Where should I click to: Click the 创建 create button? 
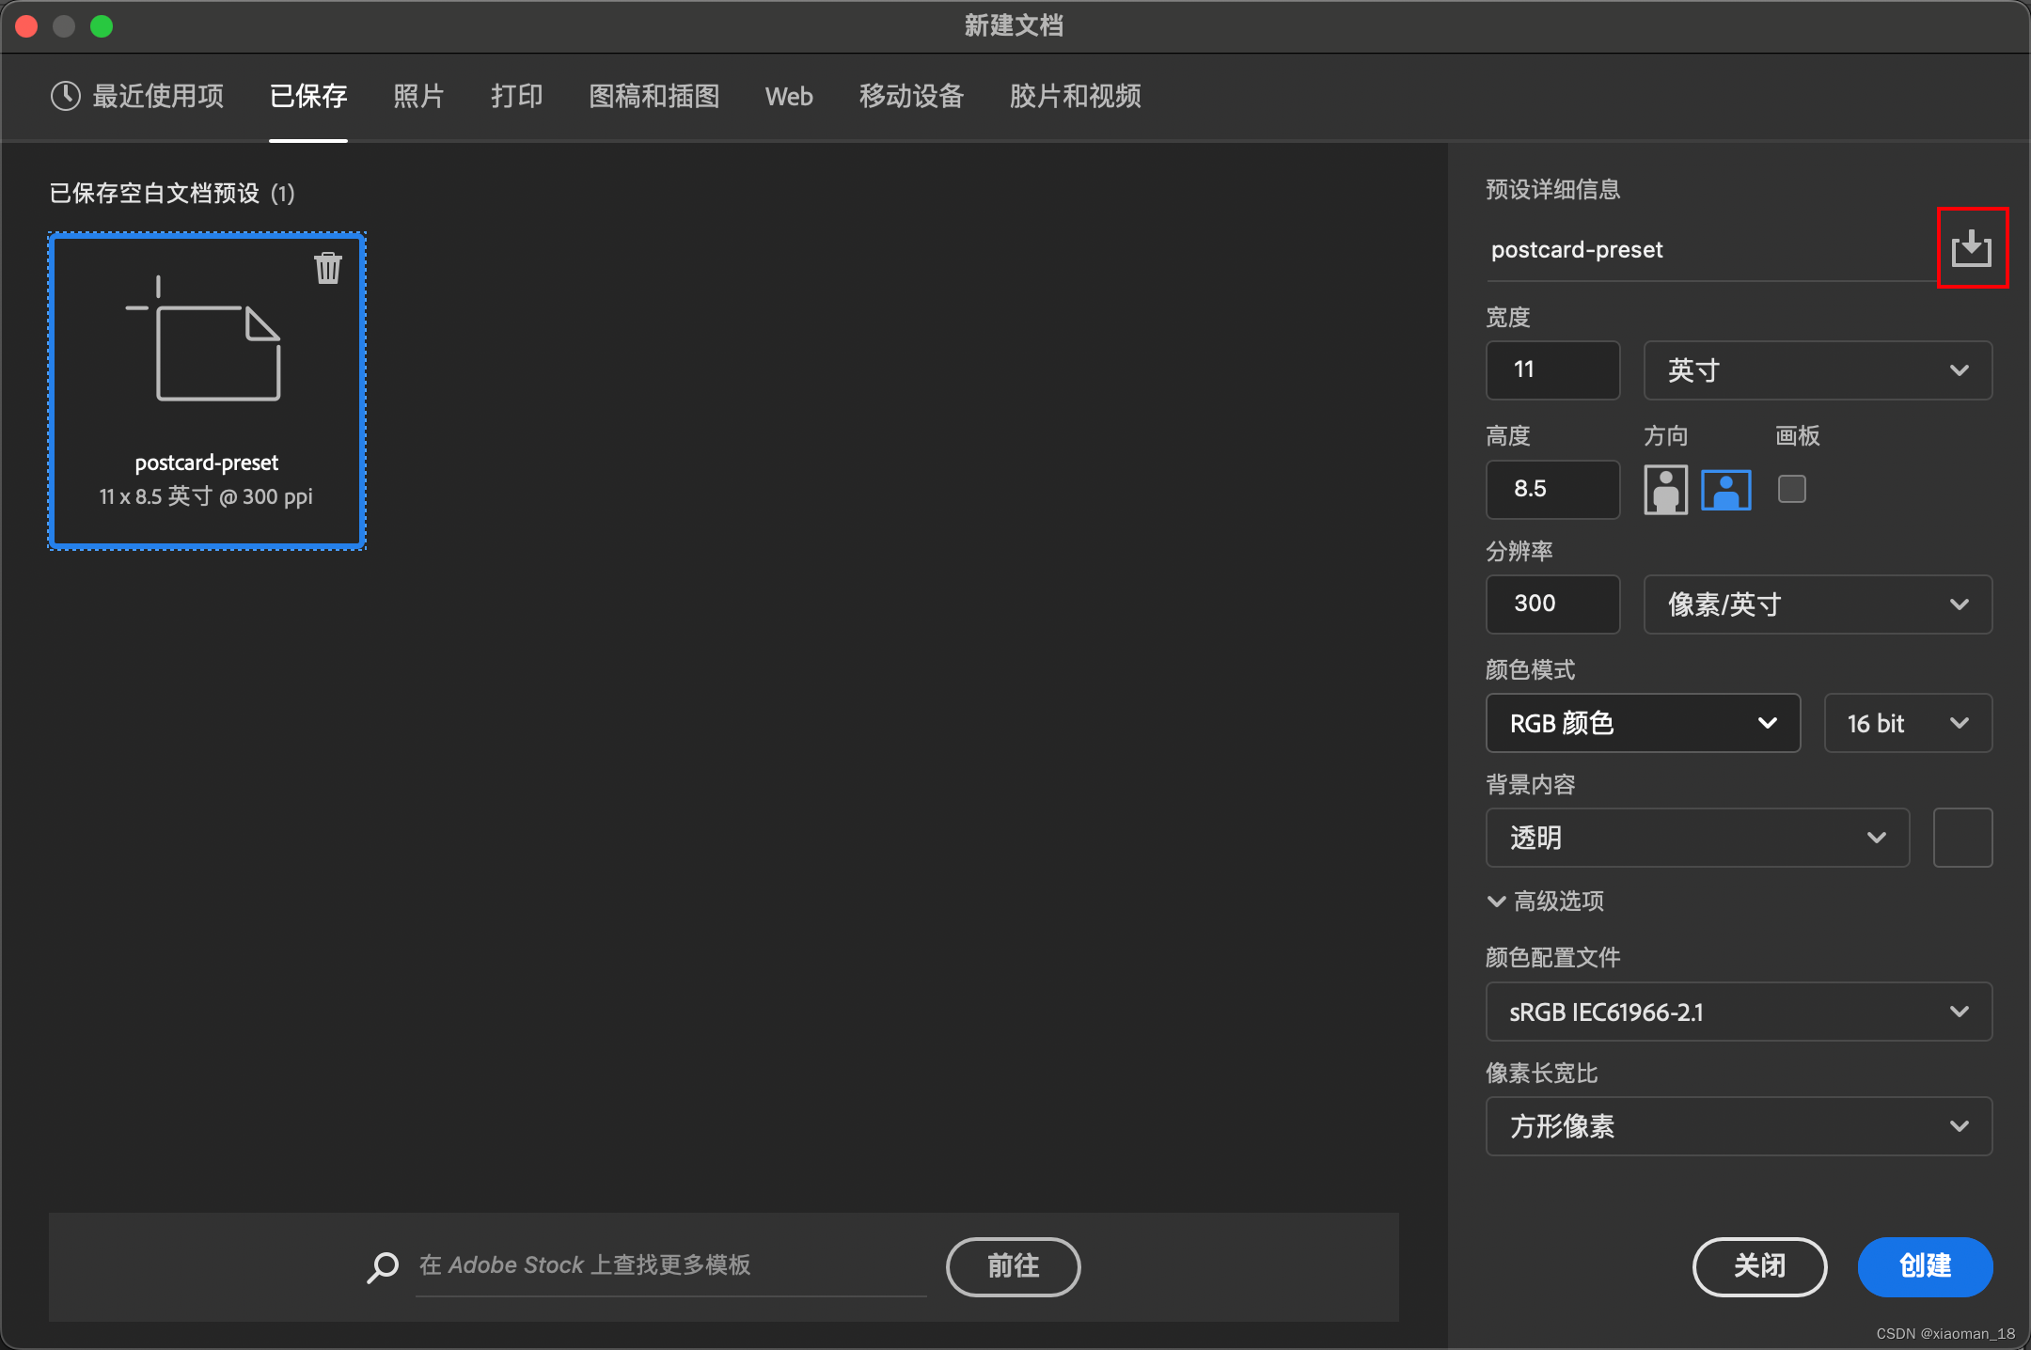click(1925, 1266)
